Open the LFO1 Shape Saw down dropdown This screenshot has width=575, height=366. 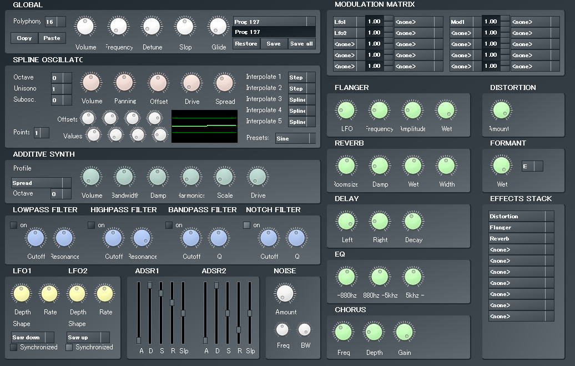point(33,337)
